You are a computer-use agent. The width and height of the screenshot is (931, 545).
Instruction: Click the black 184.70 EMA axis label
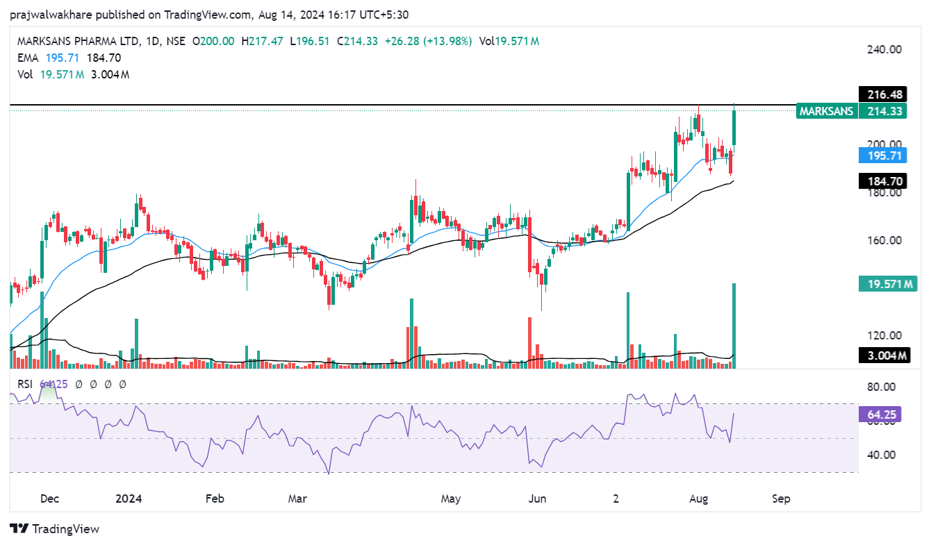click(x=882, y=181)
